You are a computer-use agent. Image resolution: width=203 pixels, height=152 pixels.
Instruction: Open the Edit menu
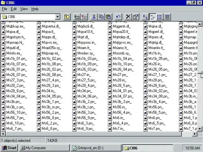(14, 9)
